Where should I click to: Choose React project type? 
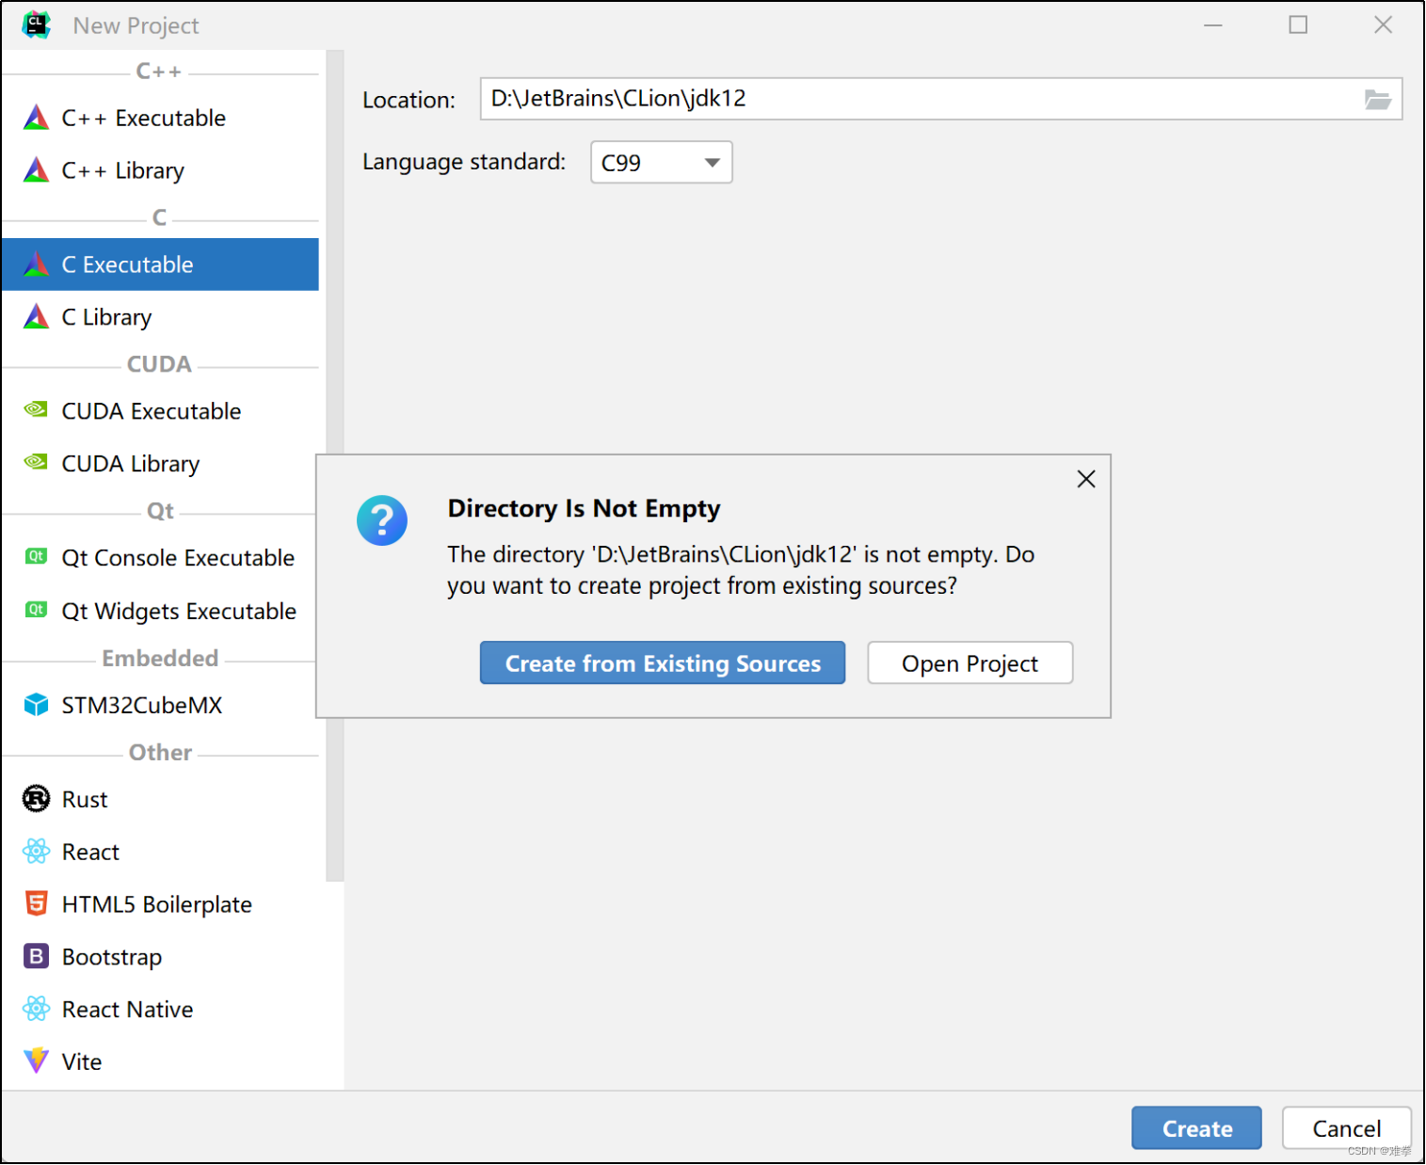(x=160, y=852)
